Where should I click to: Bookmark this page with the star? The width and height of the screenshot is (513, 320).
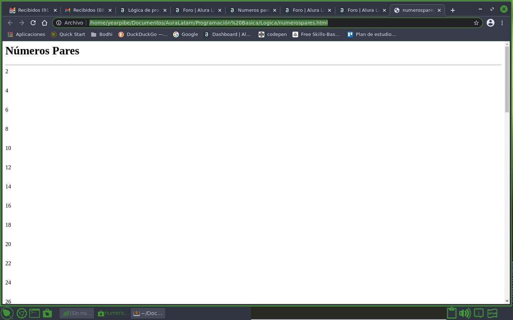[476, 23]
